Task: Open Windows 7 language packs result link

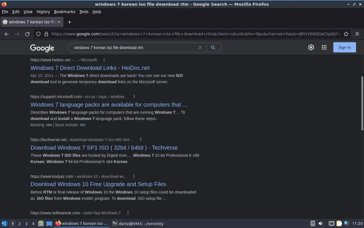Action: click(x=109, y=105)
